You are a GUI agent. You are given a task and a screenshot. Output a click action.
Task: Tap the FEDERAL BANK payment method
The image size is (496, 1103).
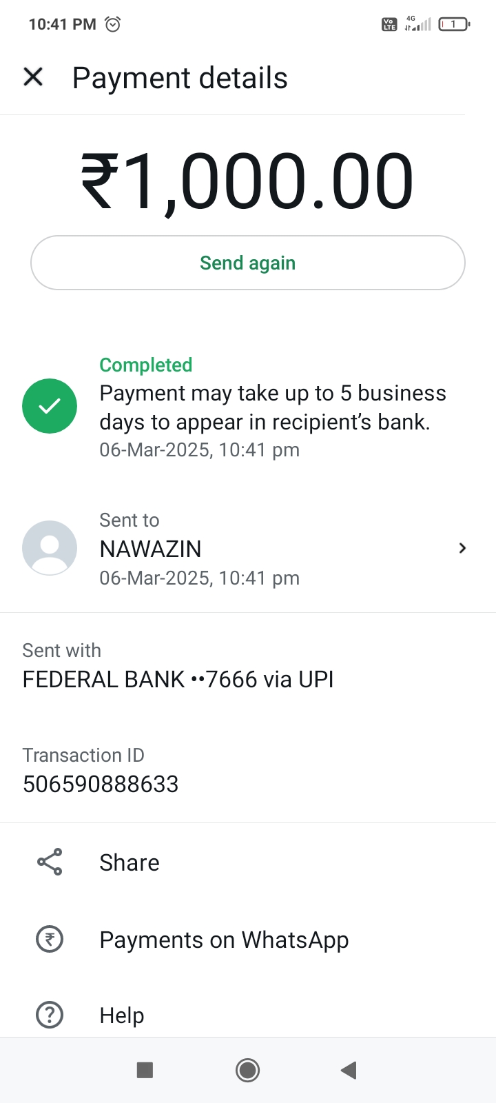[x=178, y=679]
